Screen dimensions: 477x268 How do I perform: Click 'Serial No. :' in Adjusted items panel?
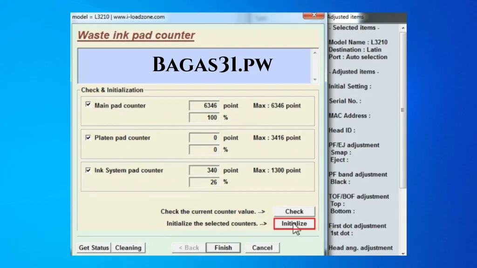coord(345,101)
